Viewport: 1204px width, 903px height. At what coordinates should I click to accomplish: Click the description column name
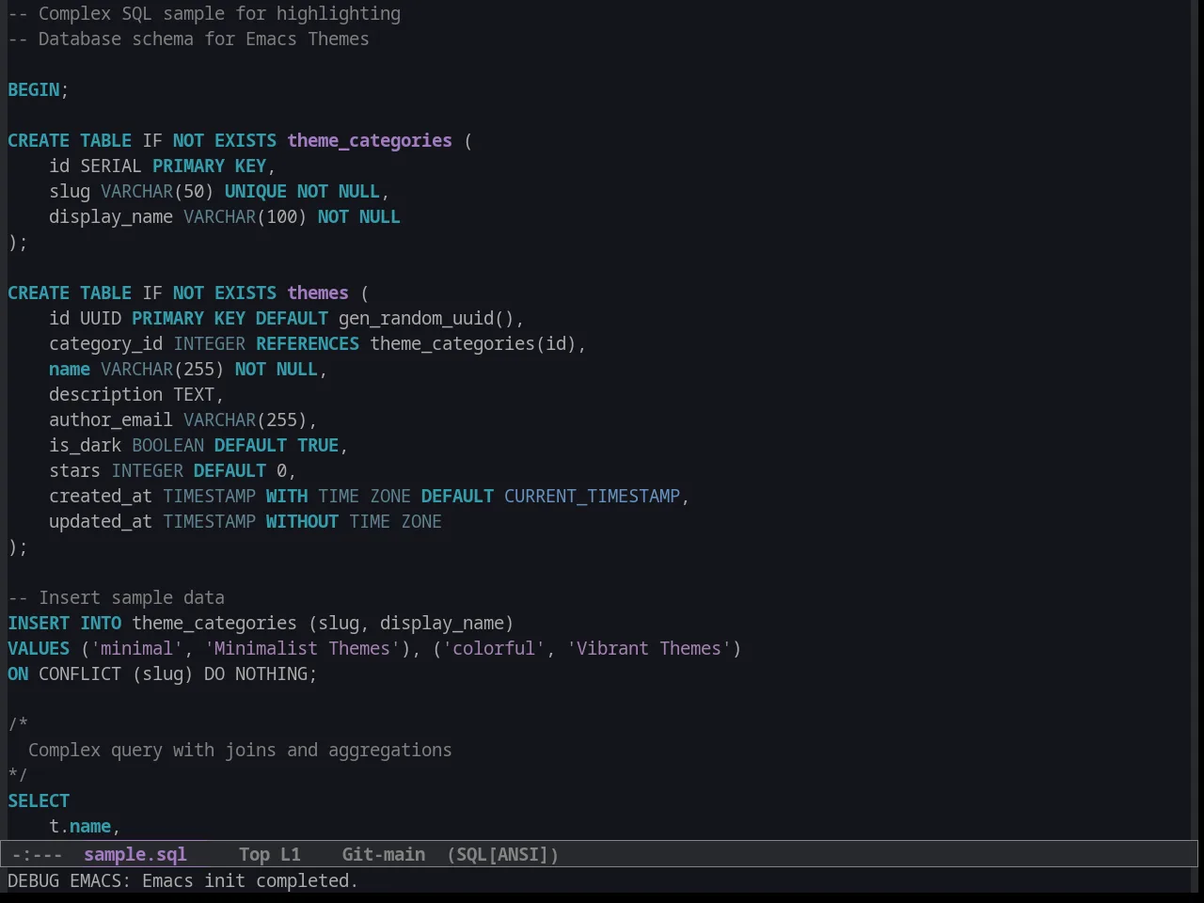tap(106, 394)
